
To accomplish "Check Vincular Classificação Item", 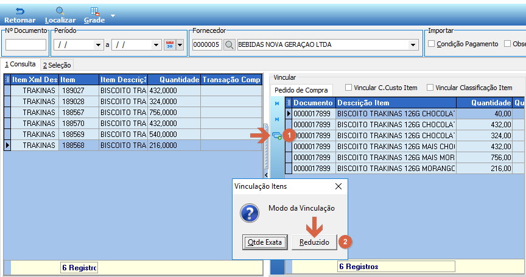I will point(430,88).
